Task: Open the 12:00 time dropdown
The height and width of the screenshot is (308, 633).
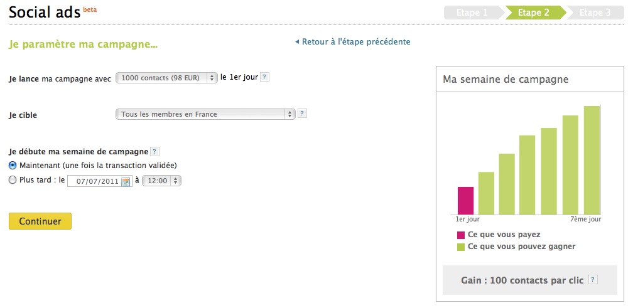Action: [x=162, y=181]
